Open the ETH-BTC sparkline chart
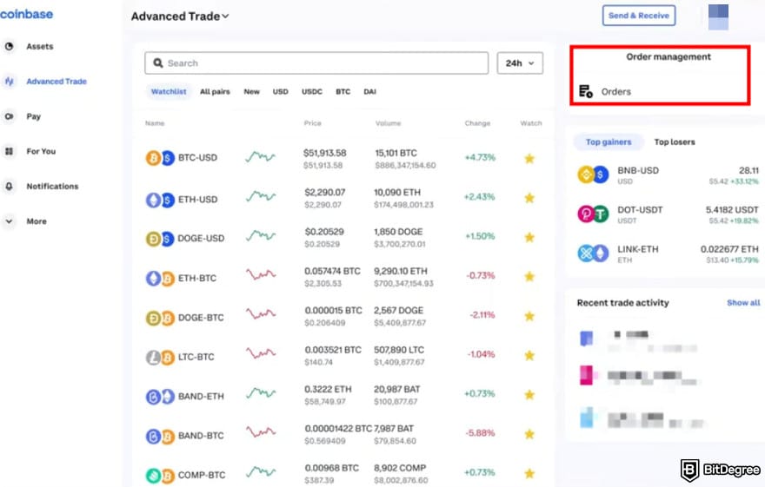The height and width of the screenshot is (487, 765). pos(261,274)
